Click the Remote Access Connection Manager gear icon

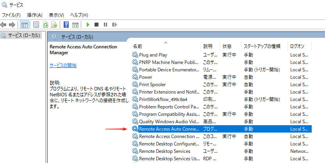pyautogui.click(x=135, y=136)
